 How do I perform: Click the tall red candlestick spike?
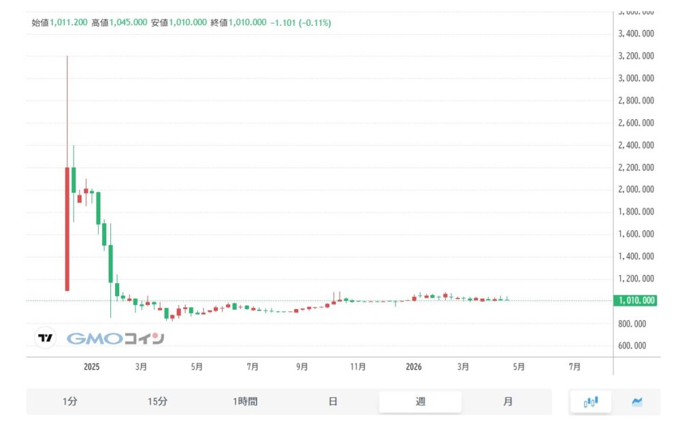click(x=67, y=170)
